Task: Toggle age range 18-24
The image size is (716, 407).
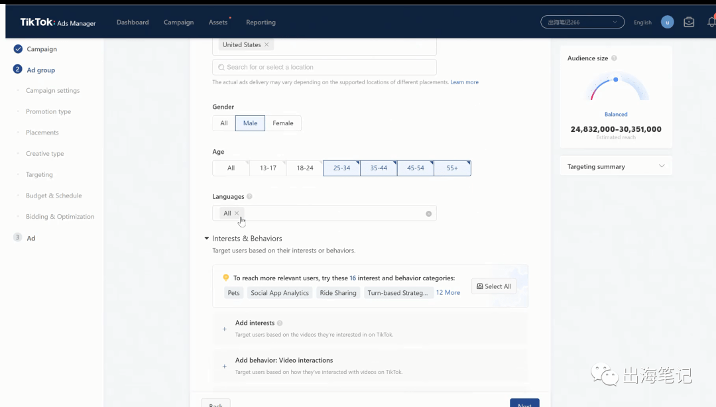Action: pyautogui.click(x=305, y=168)
